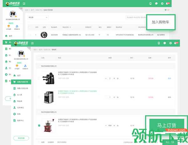This screenshot has width=188, height=145.
Task: Open notification bell in back window header
Action: (167, 3)
